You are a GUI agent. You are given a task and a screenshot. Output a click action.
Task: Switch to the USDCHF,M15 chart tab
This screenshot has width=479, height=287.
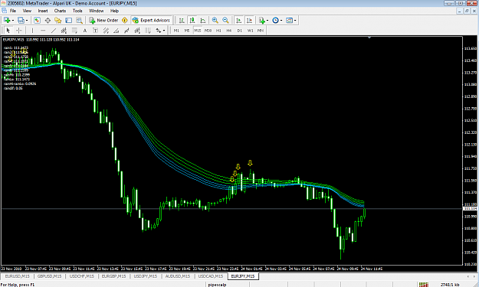click(x=81, y=276)
